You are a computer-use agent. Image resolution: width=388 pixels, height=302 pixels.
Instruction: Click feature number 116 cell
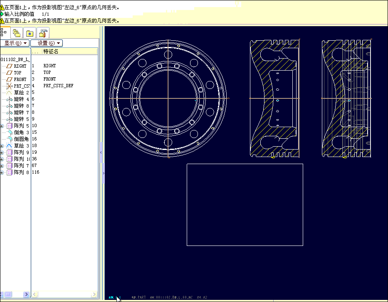pos(36,172)
